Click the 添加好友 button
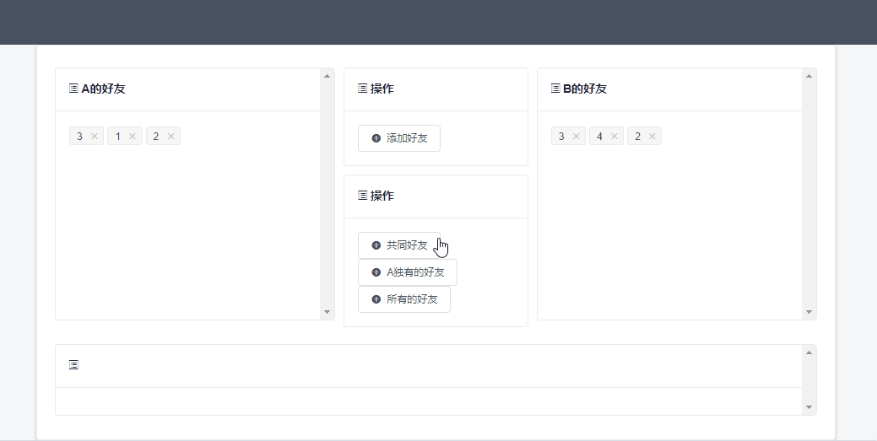 pos(399,138)
